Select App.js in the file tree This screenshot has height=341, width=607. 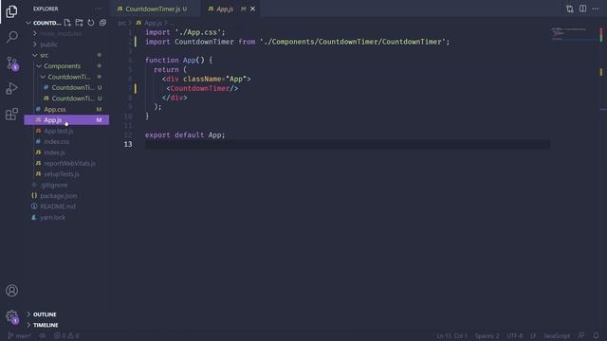point(66,120)
